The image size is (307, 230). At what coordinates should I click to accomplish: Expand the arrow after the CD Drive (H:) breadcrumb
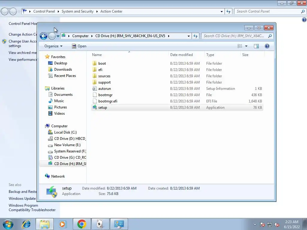(x=168, y=36)
